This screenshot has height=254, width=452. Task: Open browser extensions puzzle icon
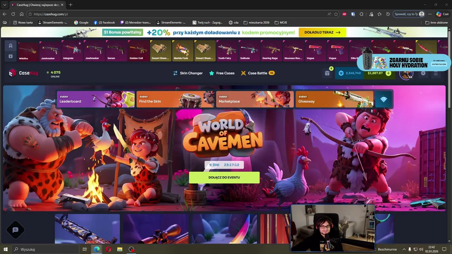pos(361,14)
